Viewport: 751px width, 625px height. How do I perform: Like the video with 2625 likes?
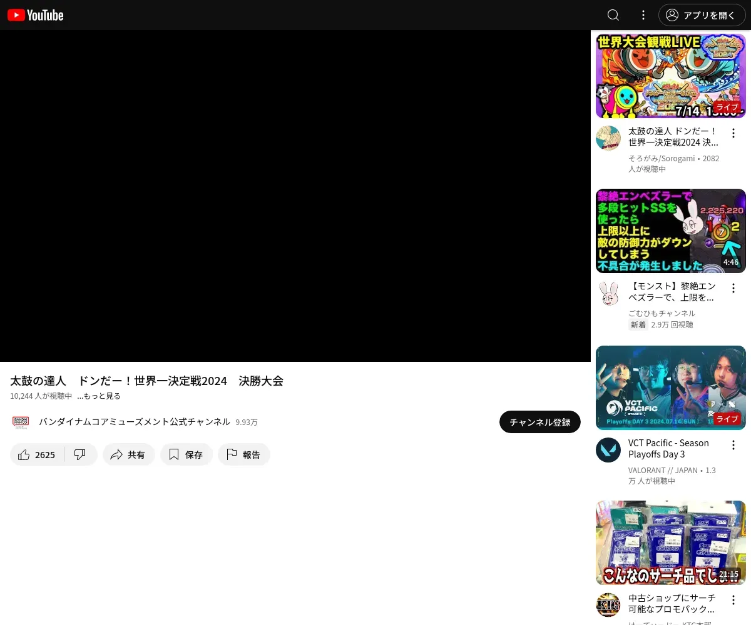(37, 454)
